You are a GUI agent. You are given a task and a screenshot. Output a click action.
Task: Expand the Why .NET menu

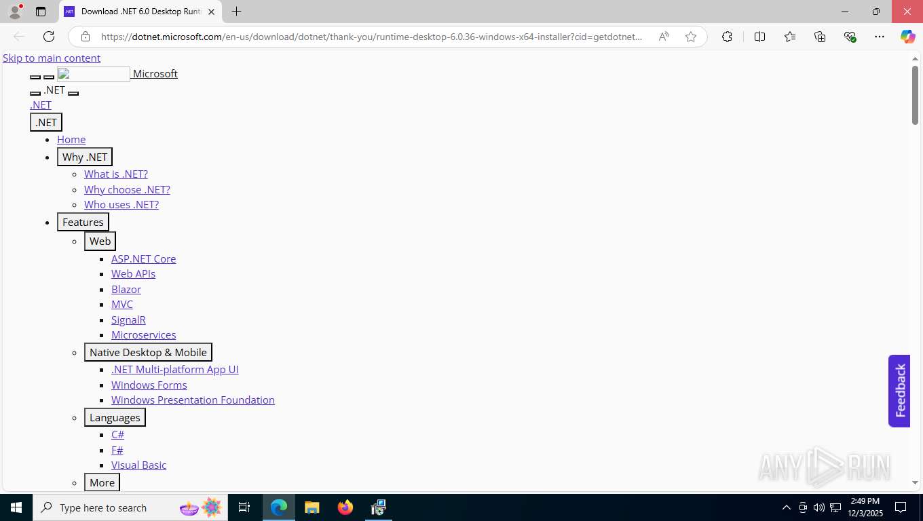pos(85,157)
